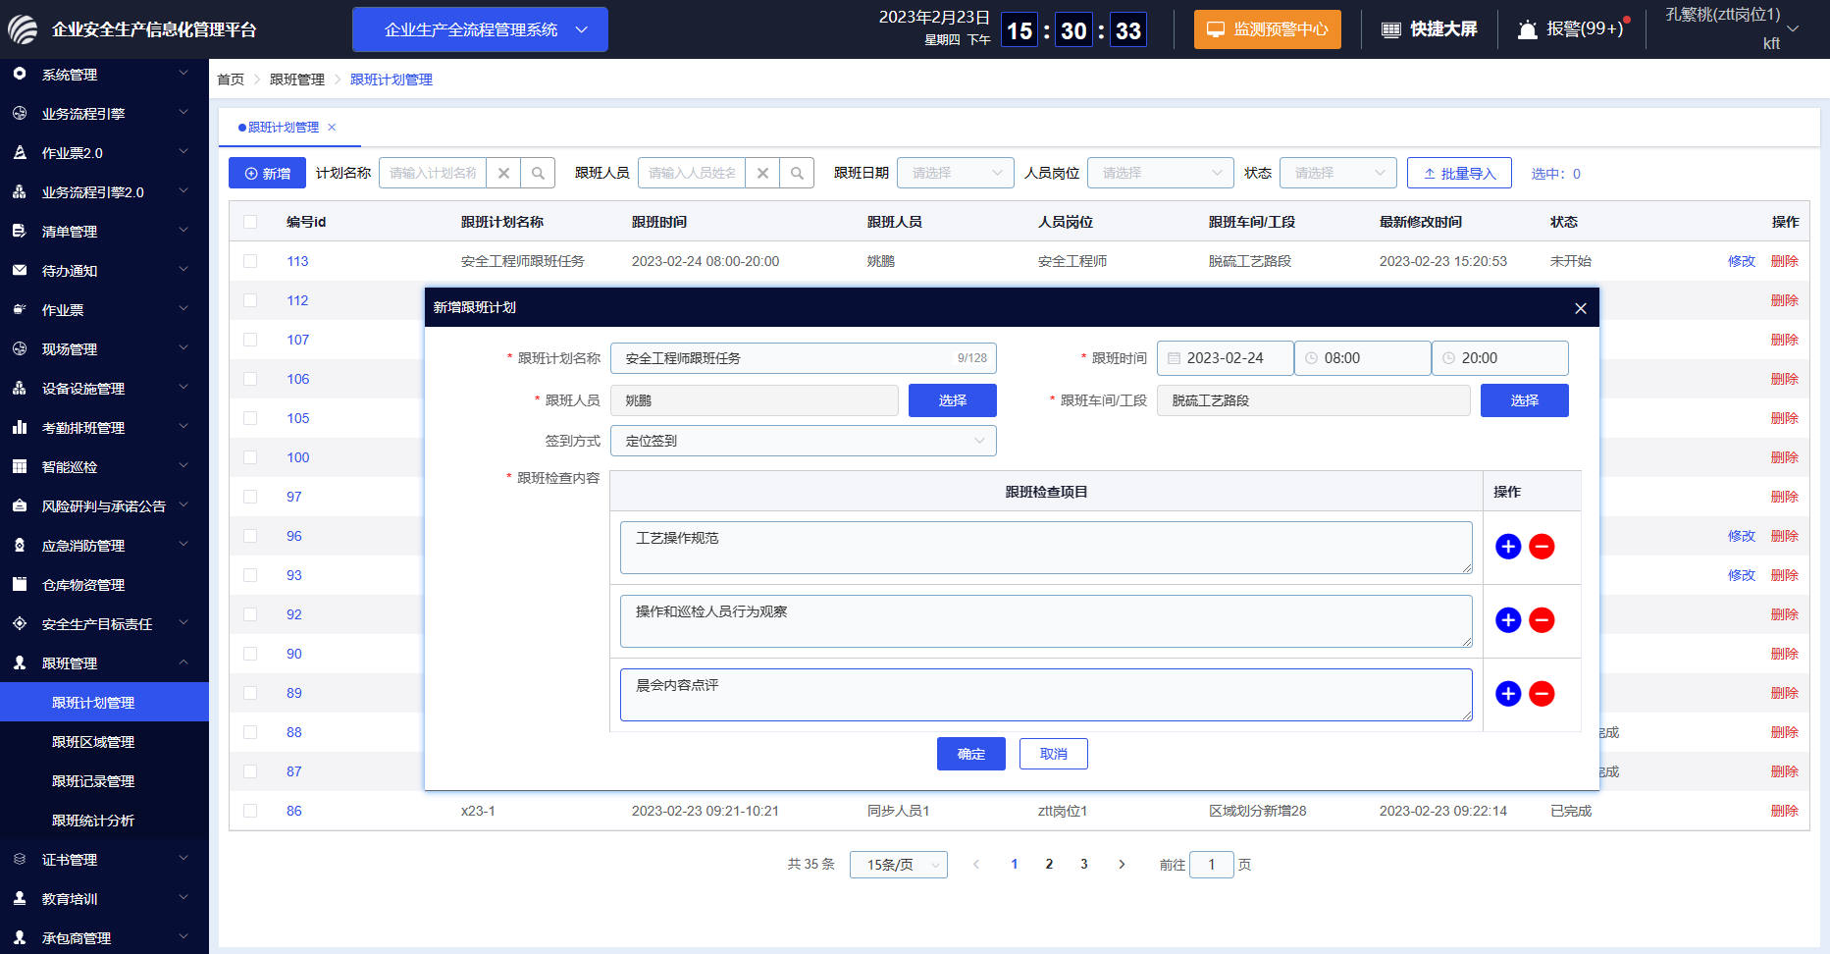Click the 应急消防管理 sidebar icon
Screen dimensions: 1830x954
pos(20,546)
